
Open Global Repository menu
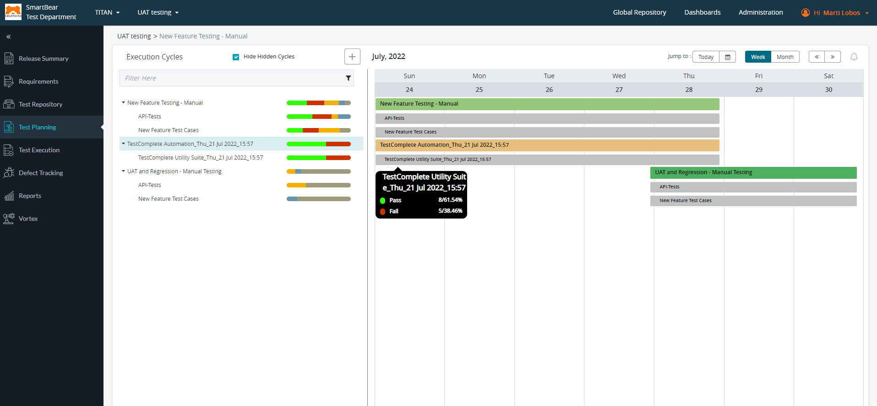tap(639, 12)
